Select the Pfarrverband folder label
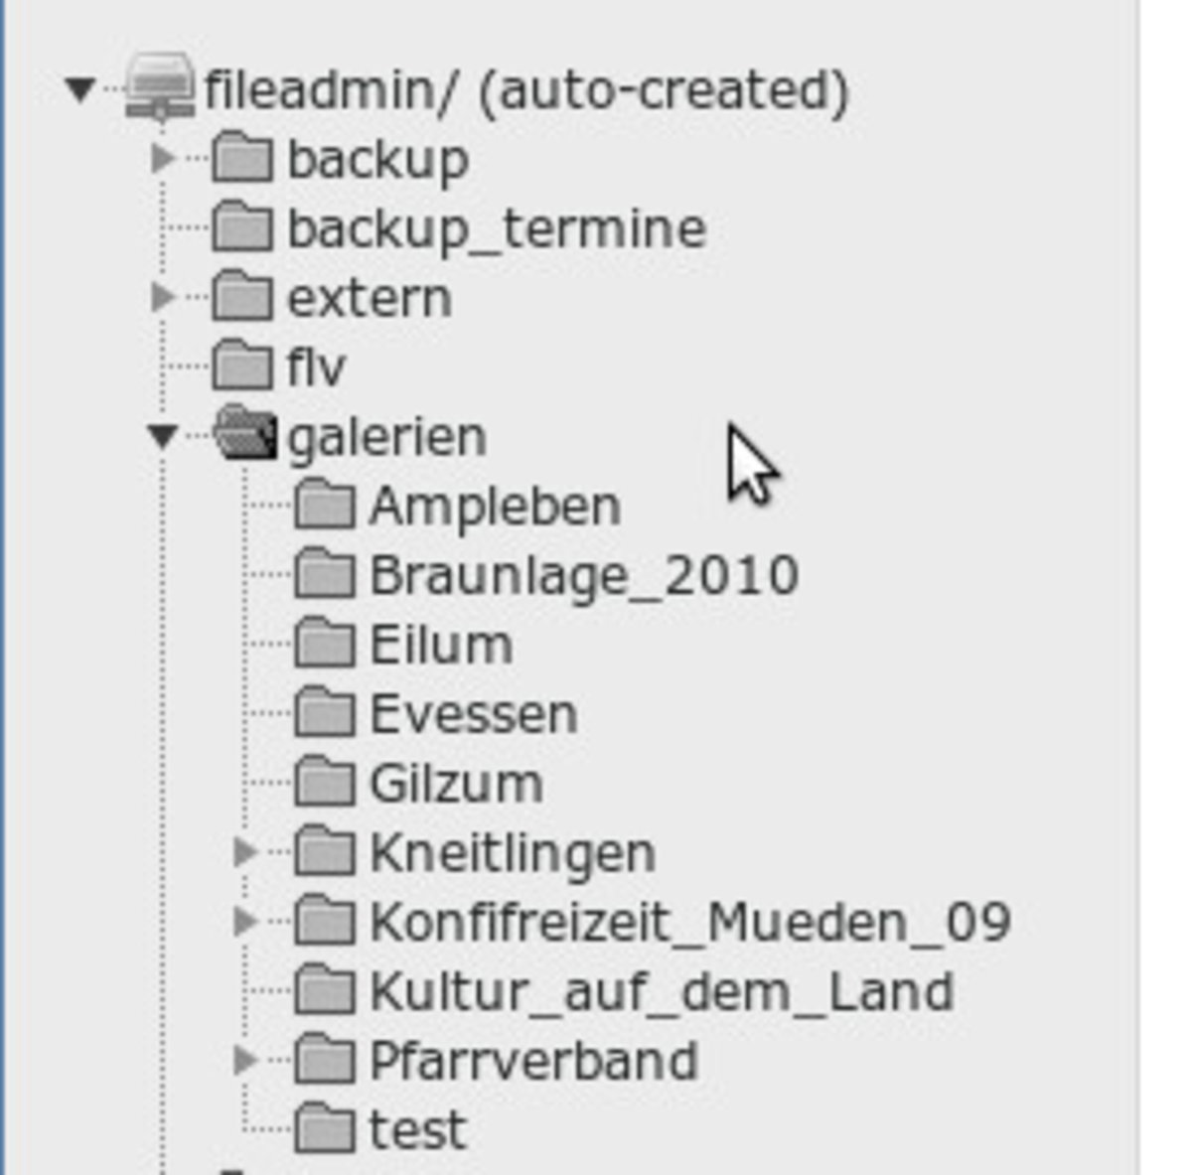Image resolution: width=1192 pixels, height=1175 pixels. 533,1061
